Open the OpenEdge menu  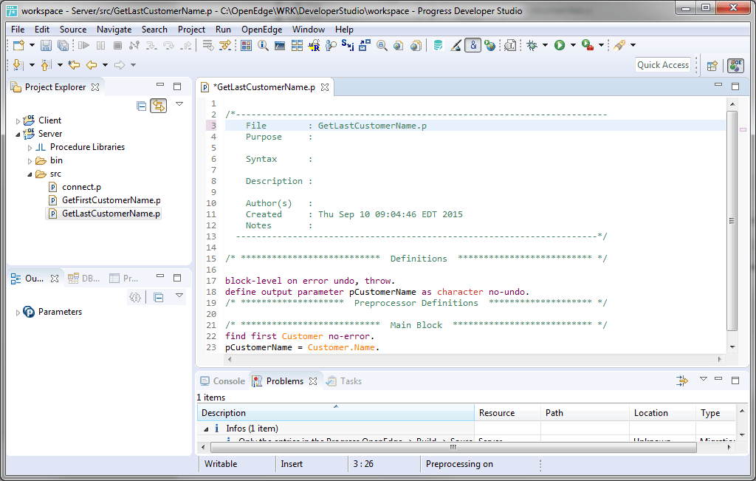tap(261, 30)
